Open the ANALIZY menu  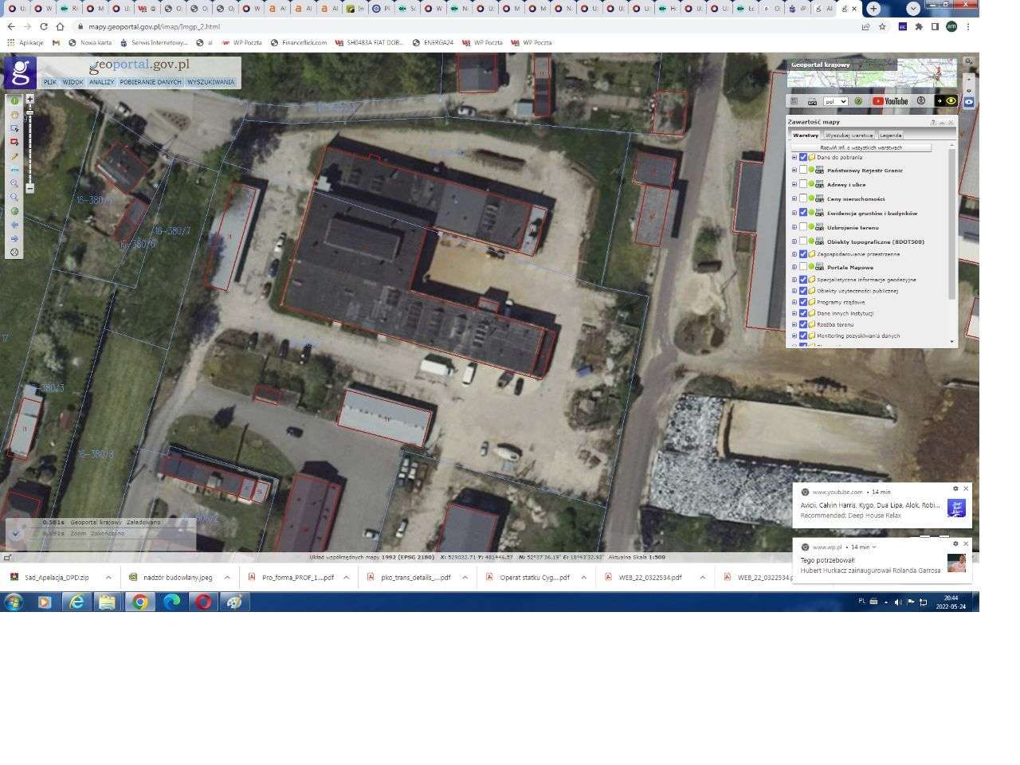(101, 82)
